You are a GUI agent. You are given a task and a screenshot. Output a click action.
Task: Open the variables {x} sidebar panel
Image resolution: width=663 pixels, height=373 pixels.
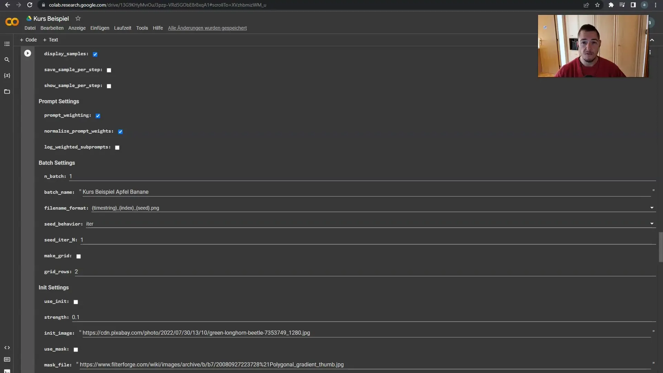click(x=7, y=75)
